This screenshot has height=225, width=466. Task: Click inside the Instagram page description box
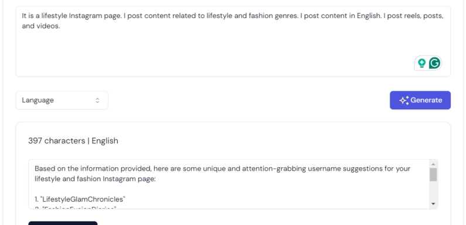(233, 41)
